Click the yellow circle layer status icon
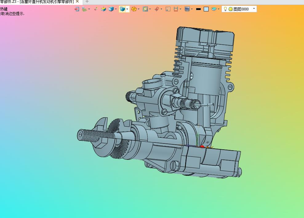This screenshot has height=218, width=304. point(230,9)
